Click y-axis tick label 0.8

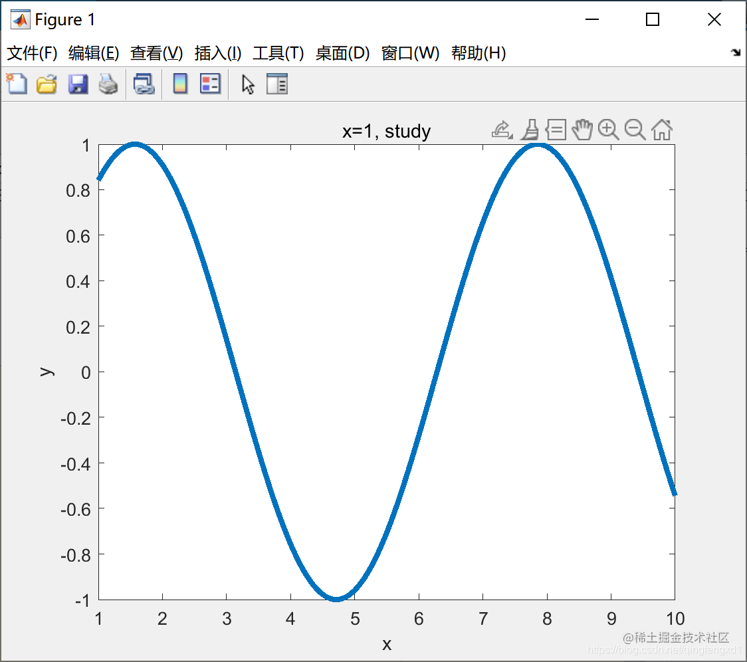click(x=78, y=191)
